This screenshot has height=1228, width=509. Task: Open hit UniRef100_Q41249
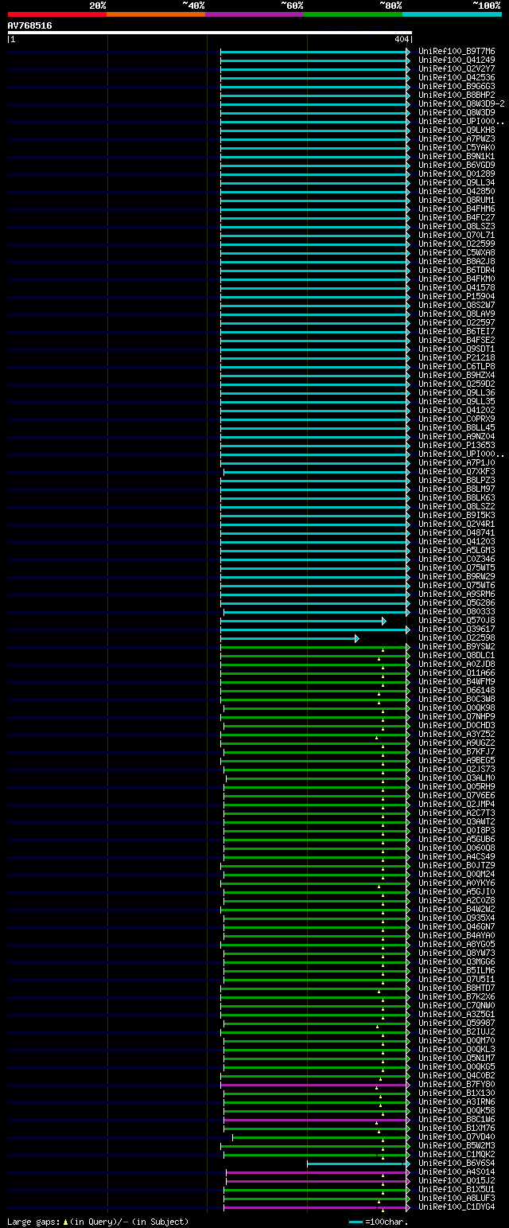tap(457, 60)
